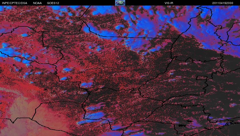Click the GOES12 satellite label

click(53, 3)
